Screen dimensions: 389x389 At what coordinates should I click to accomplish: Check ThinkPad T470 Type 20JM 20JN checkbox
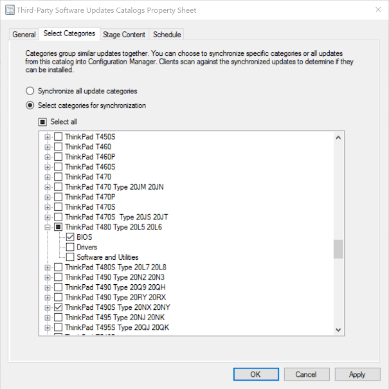click(58, 187)
